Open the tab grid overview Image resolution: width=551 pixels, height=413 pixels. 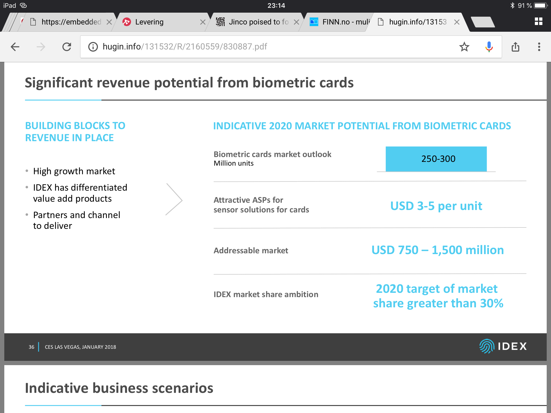pyautogui.click(x=538, y=22)
